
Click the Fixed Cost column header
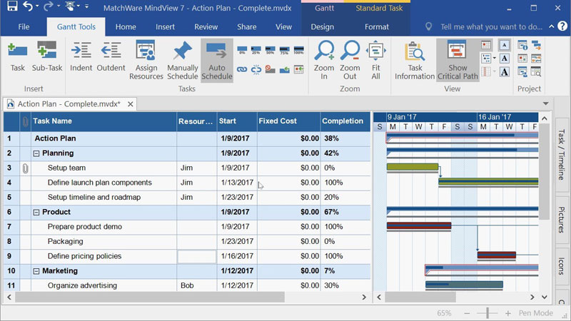288,121
